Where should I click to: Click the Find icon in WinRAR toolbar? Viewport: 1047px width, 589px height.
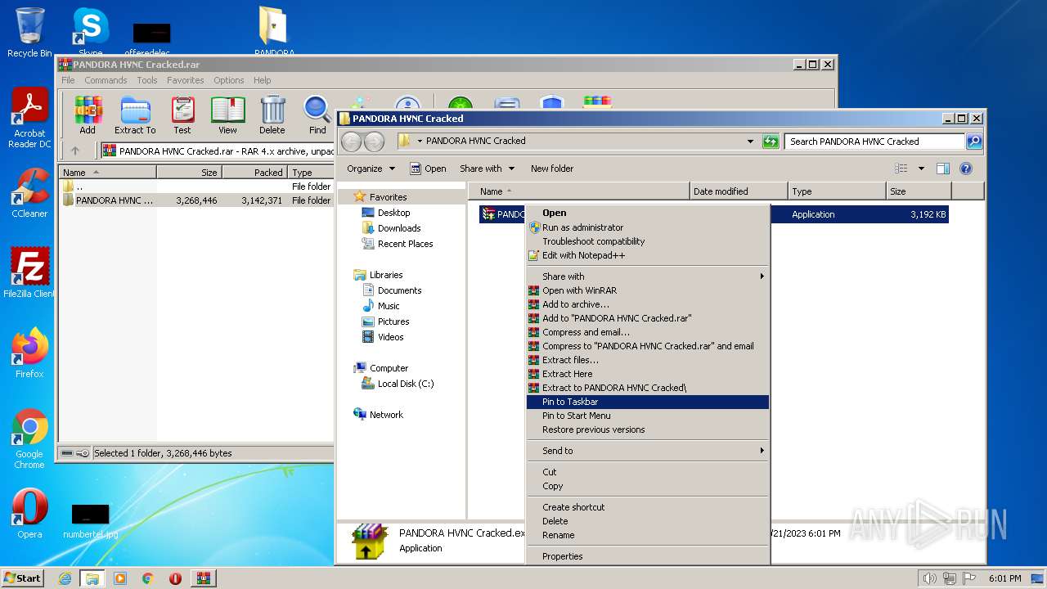point(317,115)
